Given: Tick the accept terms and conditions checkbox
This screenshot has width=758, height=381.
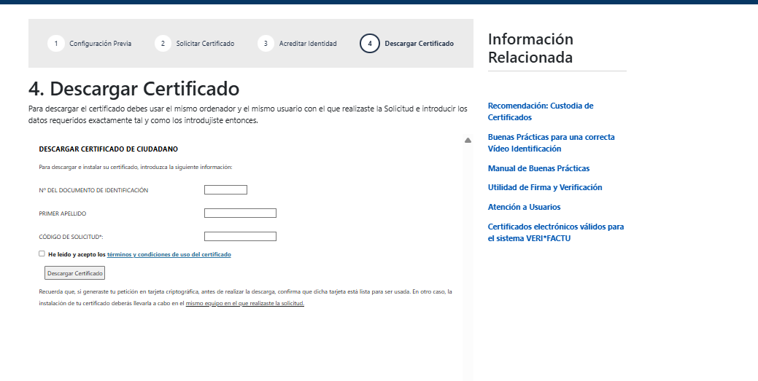Looking at the screenshot, I should tap(42, 254).
